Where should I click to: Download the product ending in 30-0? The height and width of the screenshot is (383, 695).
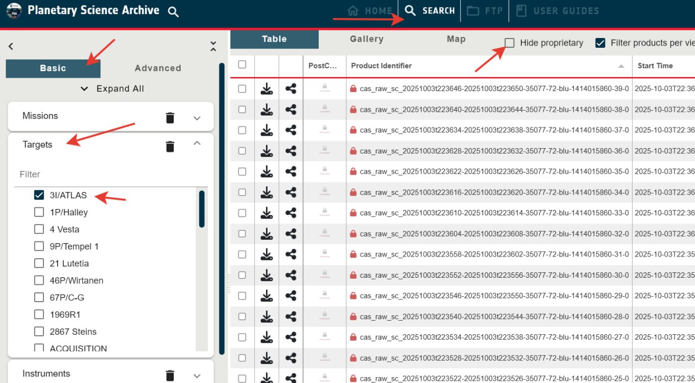(267, 275)
